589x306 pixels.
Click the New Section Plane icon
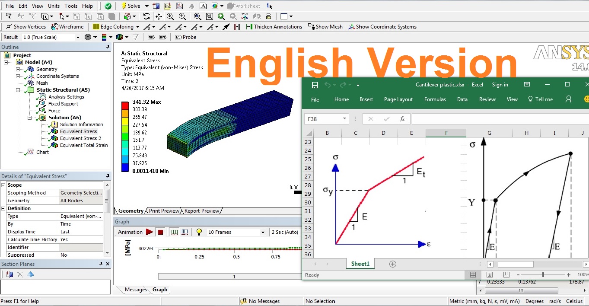point(10,274)
